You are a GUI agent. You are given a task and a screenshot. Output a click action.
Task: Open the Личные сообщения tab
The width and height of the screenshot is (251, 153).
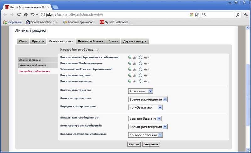tap(90, 41)
